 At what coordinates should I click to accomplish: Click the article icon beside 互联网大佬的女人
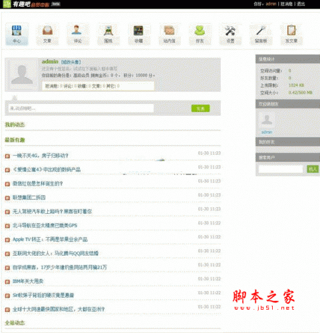pyautogui.click(x=7, y=254)
